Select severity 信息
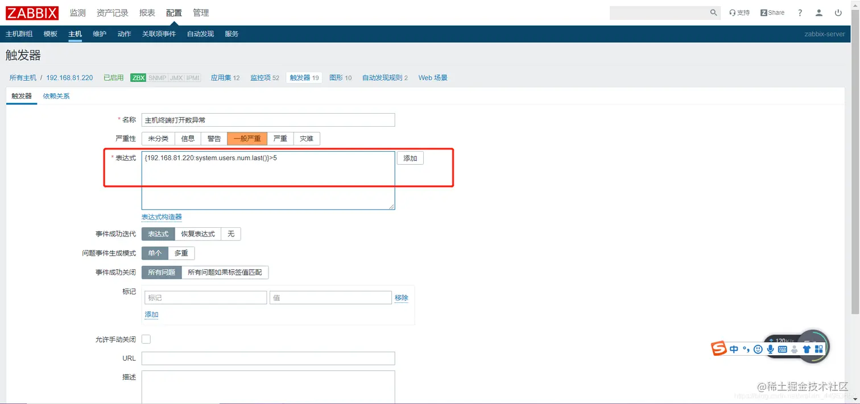This screenshot has height=404, width=860. [188, 139]
